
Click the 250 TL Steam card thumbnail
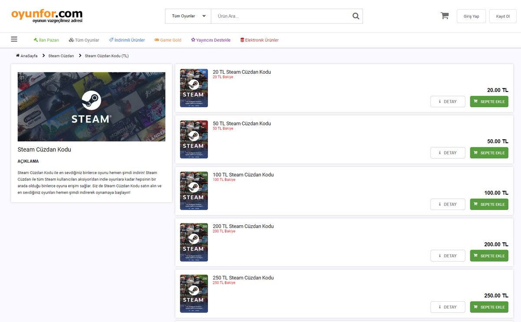click(194, 294)
